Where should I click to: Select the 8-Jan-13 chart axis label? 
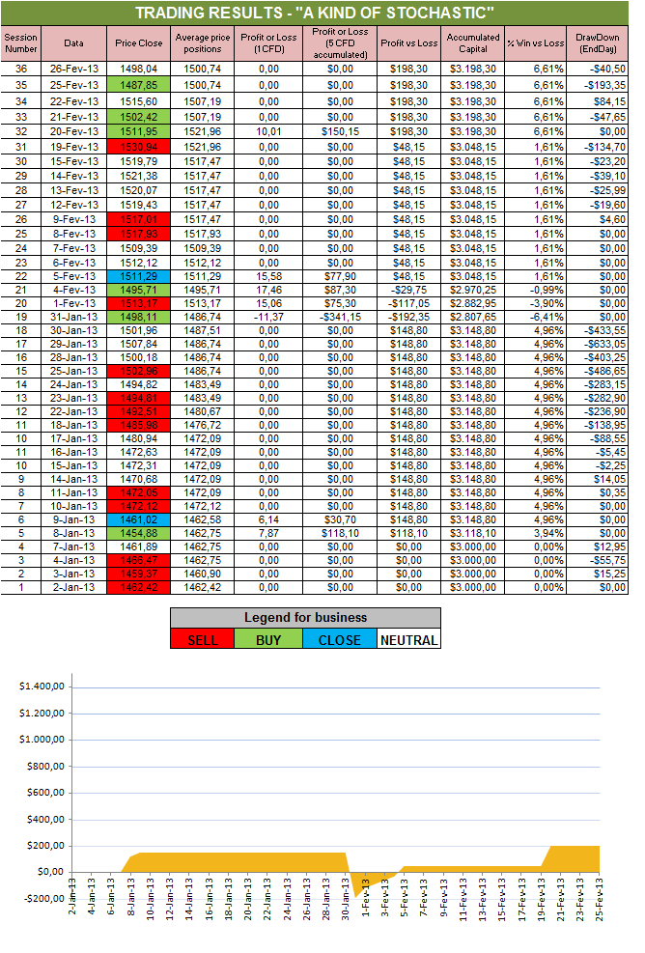[130, 897]
